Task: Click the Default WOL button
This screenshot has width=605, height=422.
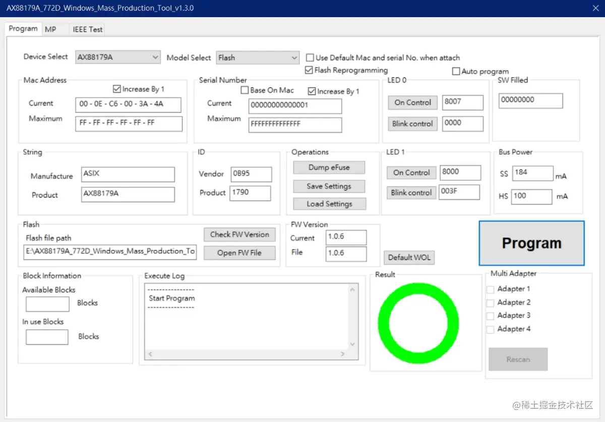Action: click(409, 257)
